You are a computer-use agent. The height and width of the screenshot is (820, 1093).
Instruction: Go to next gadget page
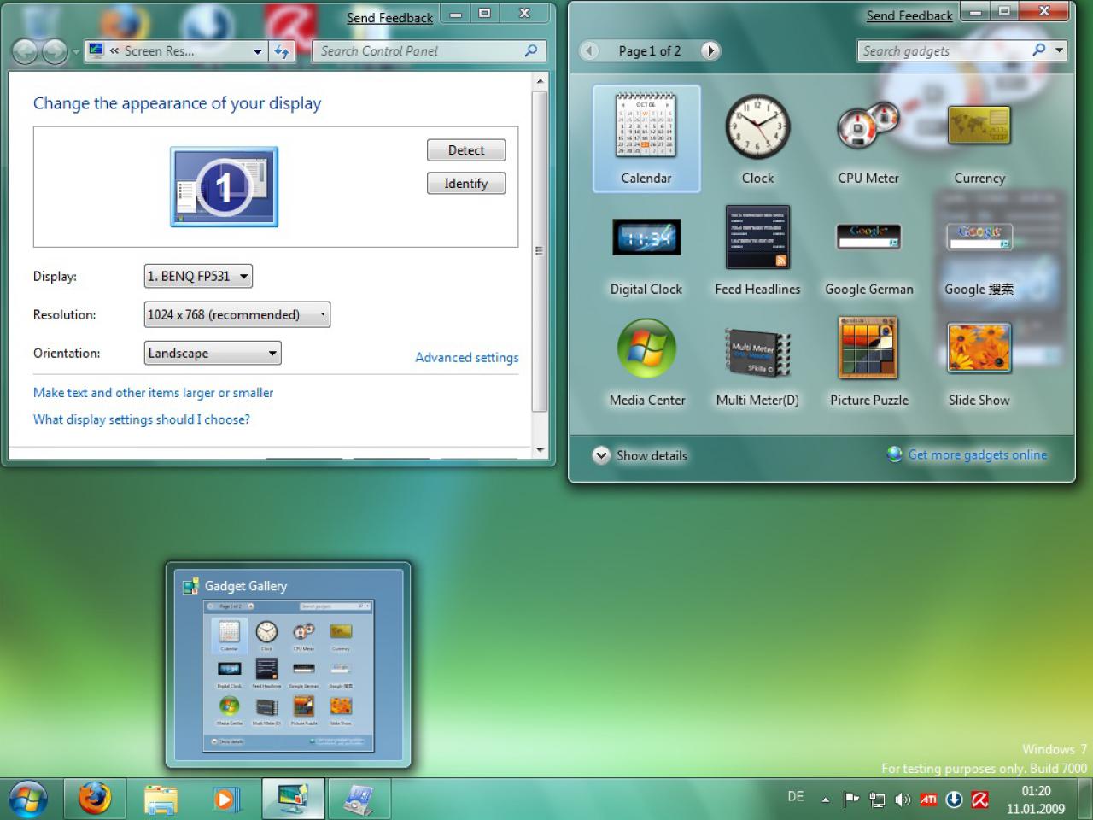click(x=710, y=50)
